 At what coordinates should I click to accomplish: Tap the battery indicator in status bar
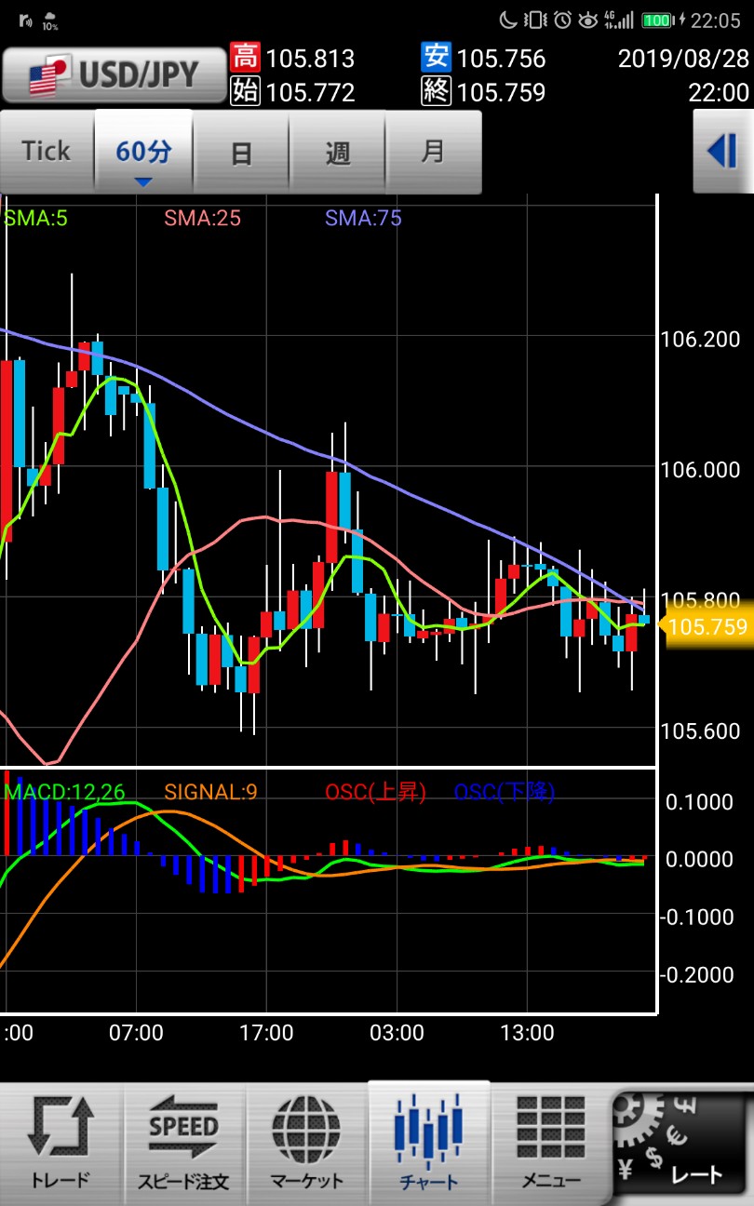(x=658, y=20)
